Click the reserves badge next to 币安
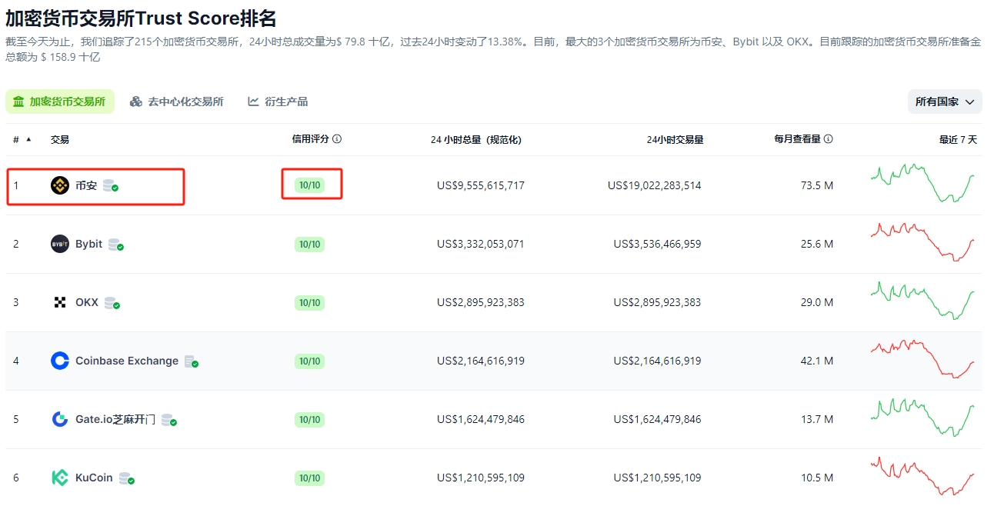Screen dimensions: 994x506 tap(111, 186)
